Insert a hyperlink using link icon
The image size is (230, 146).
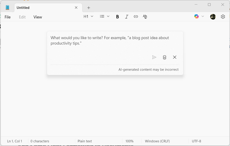pos(136,17)
